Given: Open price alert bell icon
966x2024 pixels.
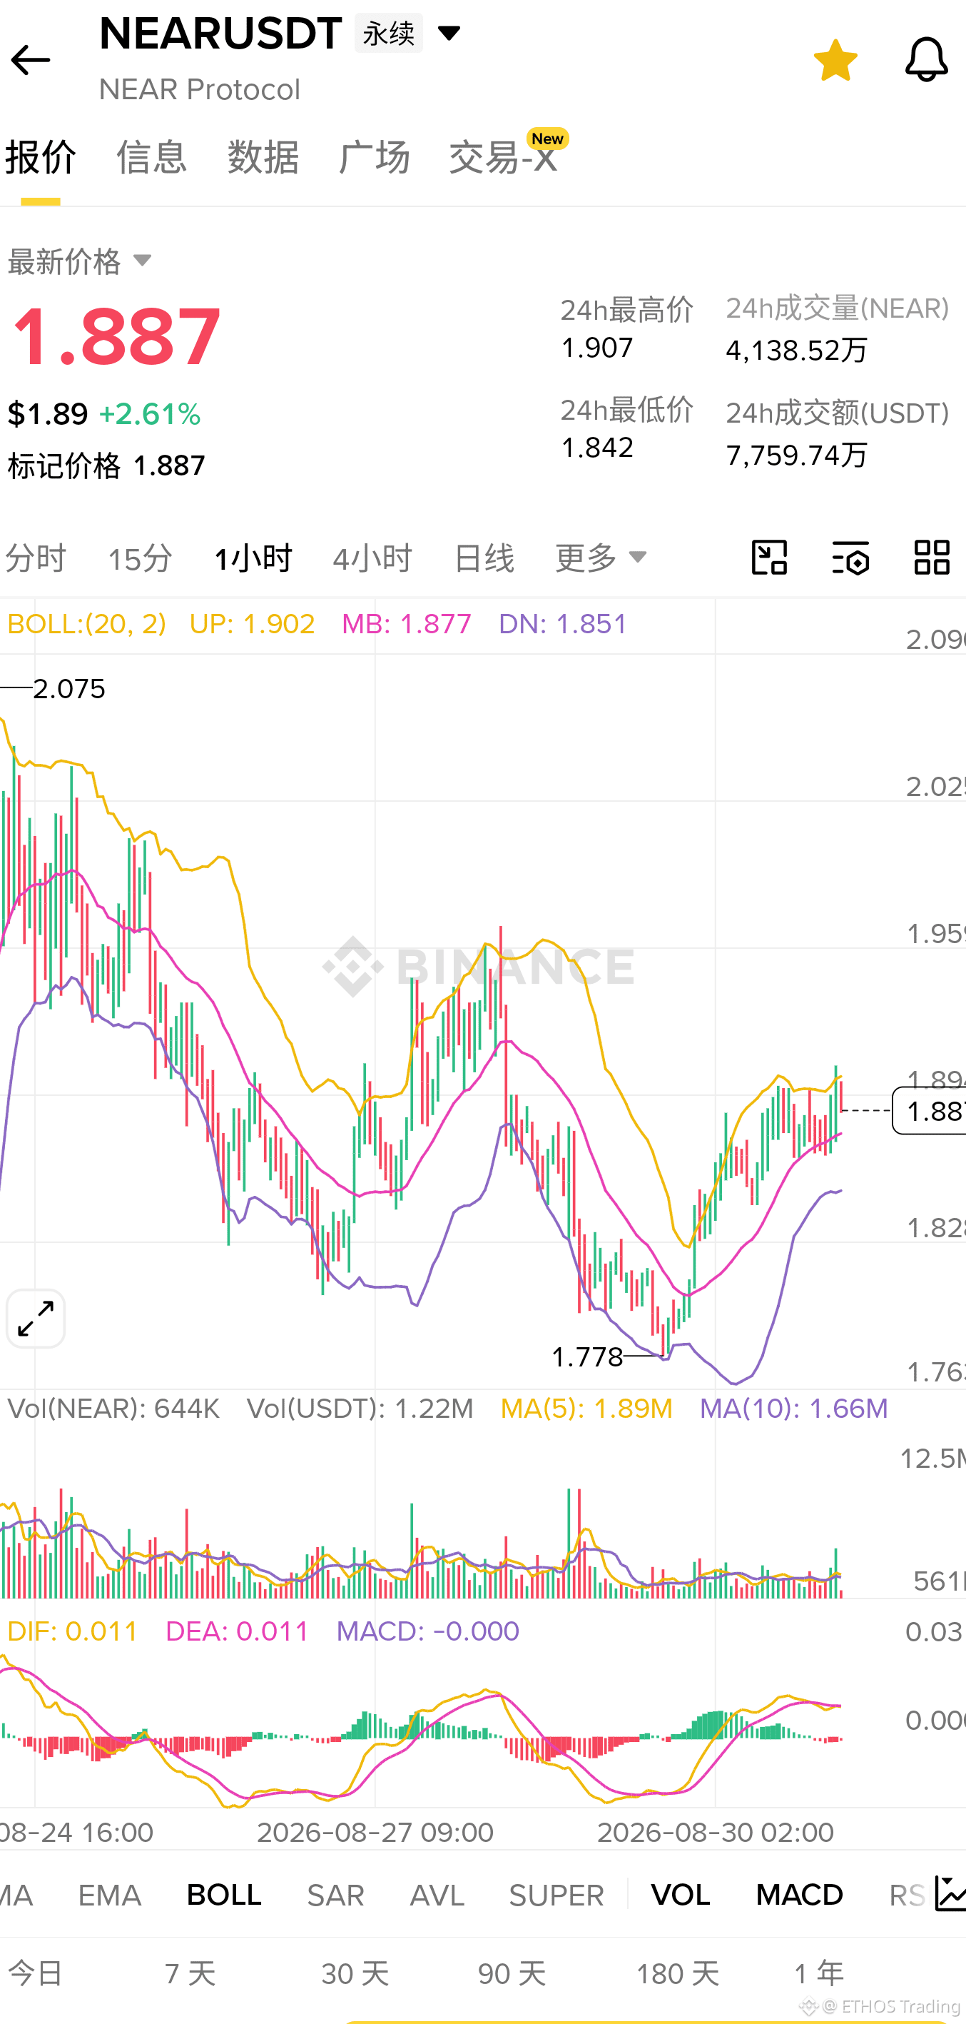Looking at the screenshot, I should click(926, 60).
